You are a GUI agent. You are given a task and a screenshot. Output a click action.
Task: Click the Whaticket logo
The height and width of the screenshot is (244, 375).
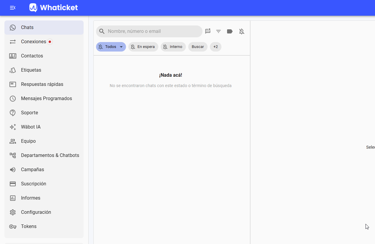[53, 8]
